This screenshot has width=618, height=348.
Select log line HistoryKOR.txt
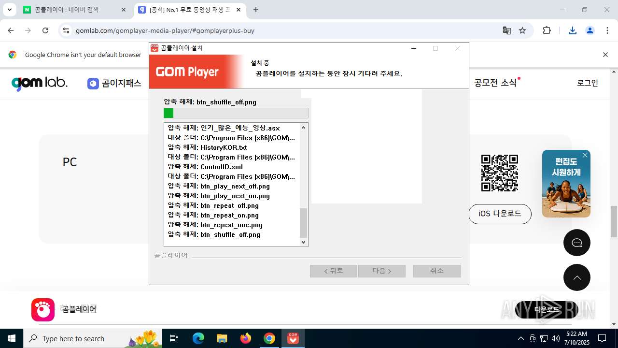207,147
